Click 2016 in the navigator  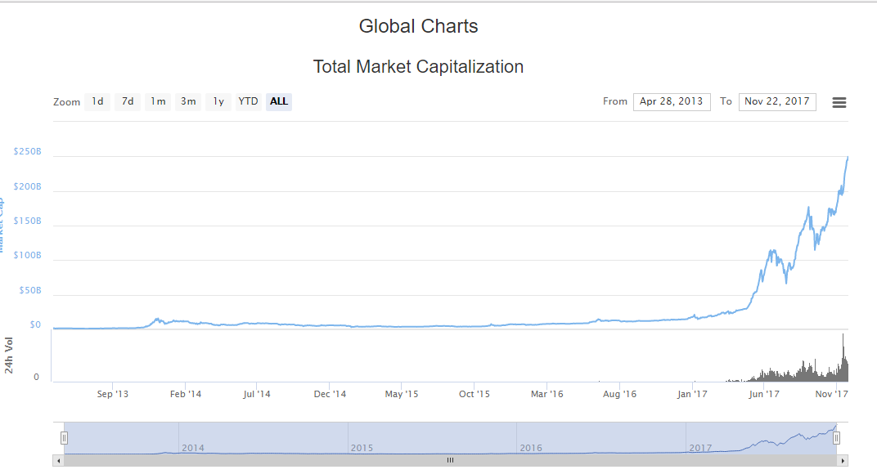click(x=531, y=449)
